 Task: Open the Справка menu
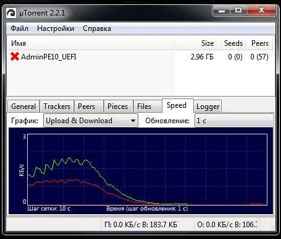click(x=97, y=28)
